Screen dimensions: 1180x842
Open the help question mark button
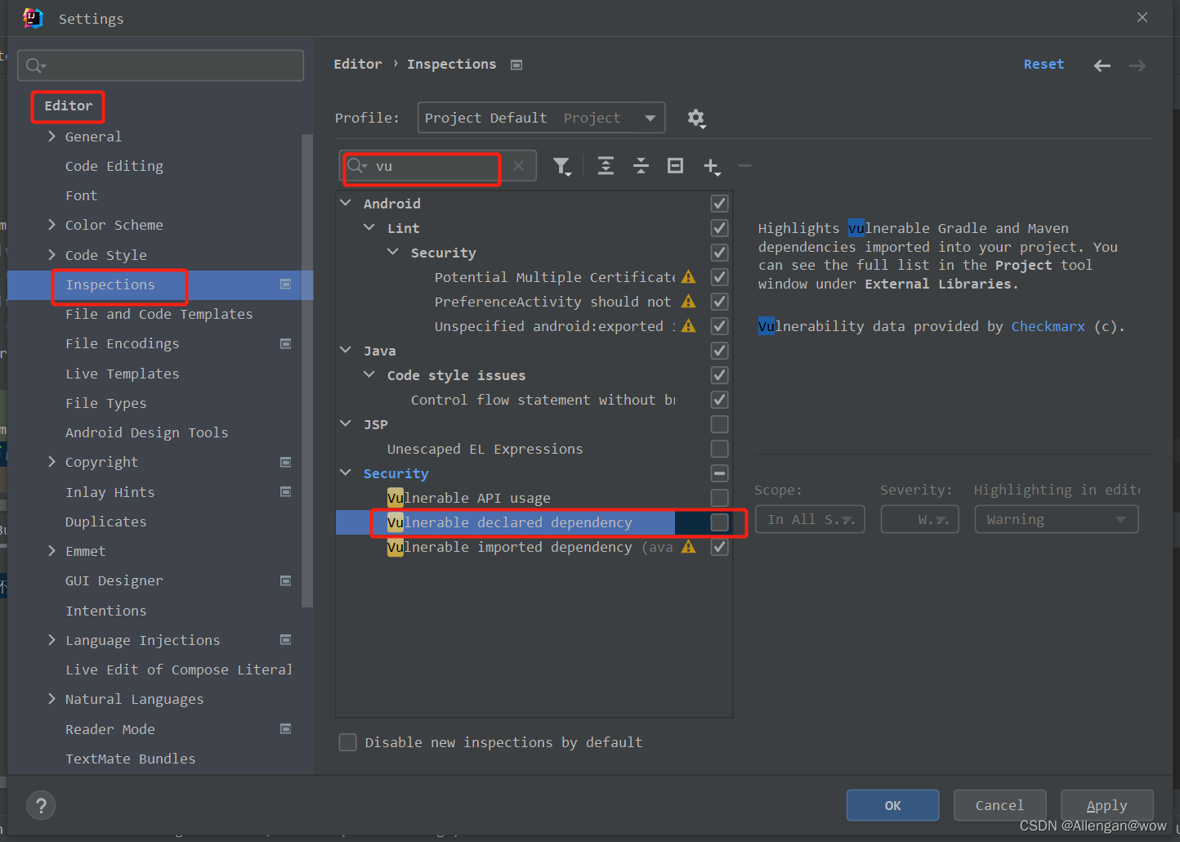tap(41, 805)
